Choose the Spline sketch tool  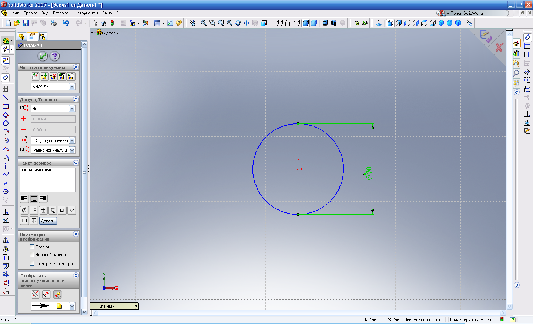coord(6,175)
